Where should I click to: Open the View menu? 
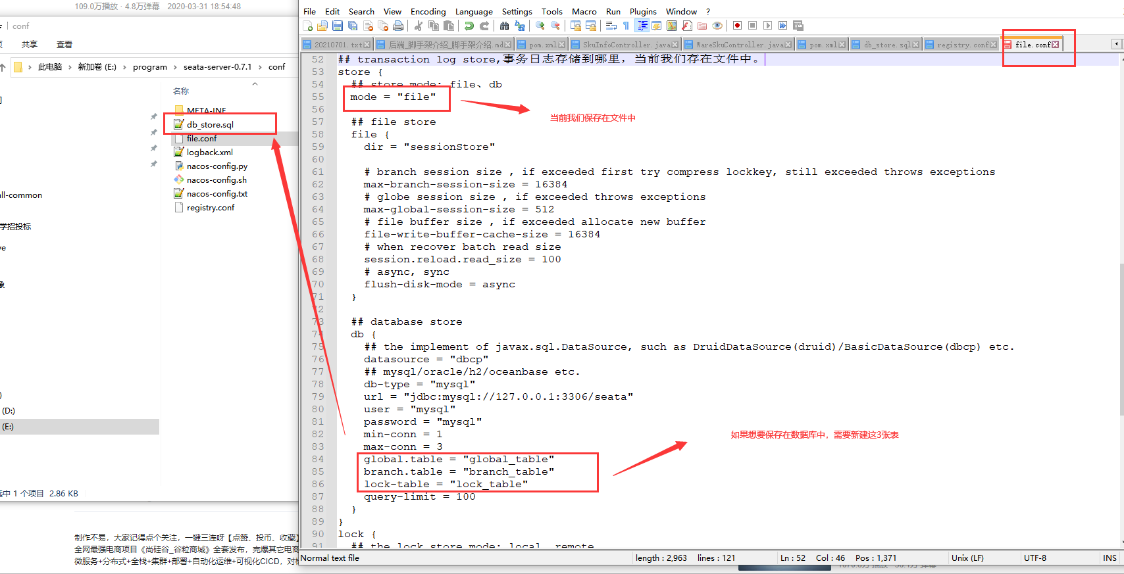pyautogui.click(x=392, y=11)
